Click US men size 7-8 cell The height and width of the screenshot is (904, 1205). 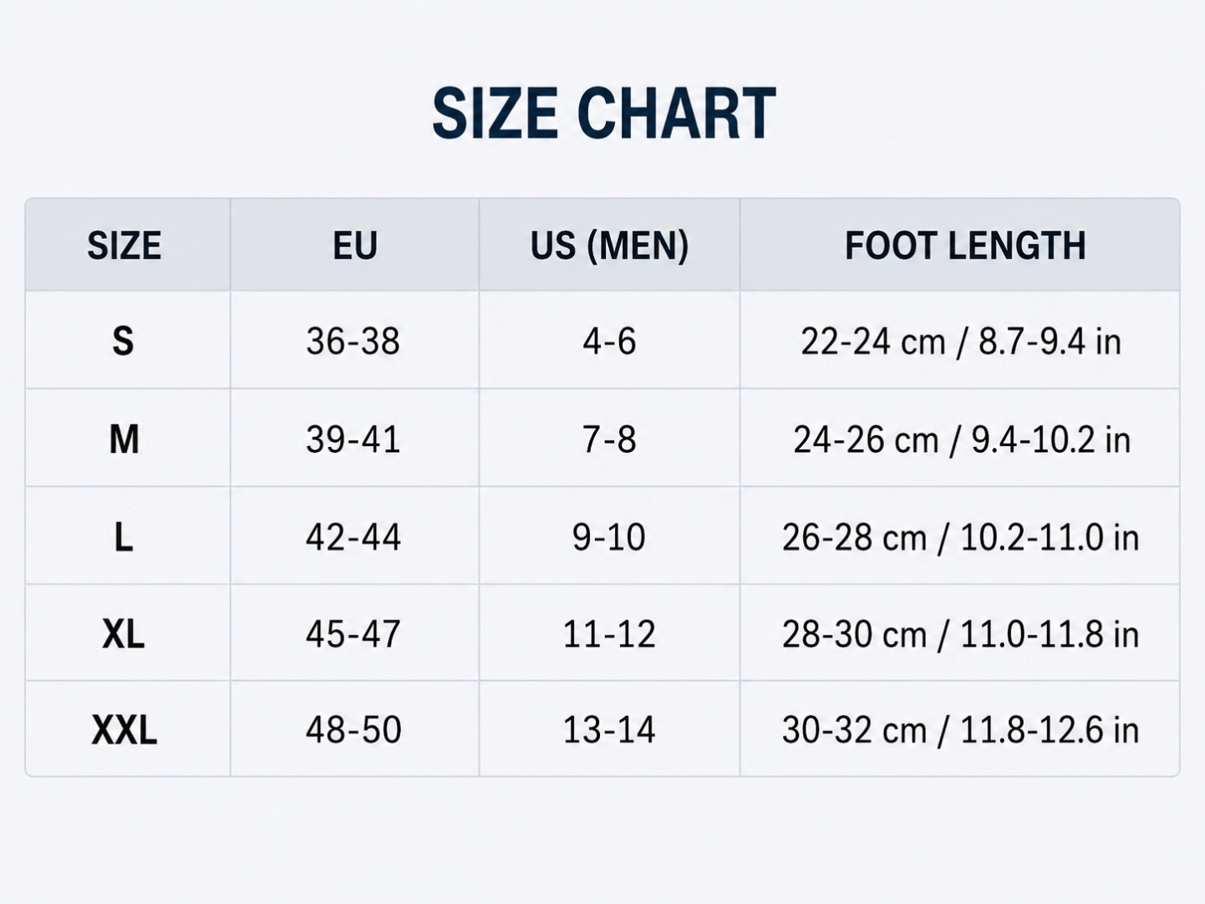coord(609,439)
